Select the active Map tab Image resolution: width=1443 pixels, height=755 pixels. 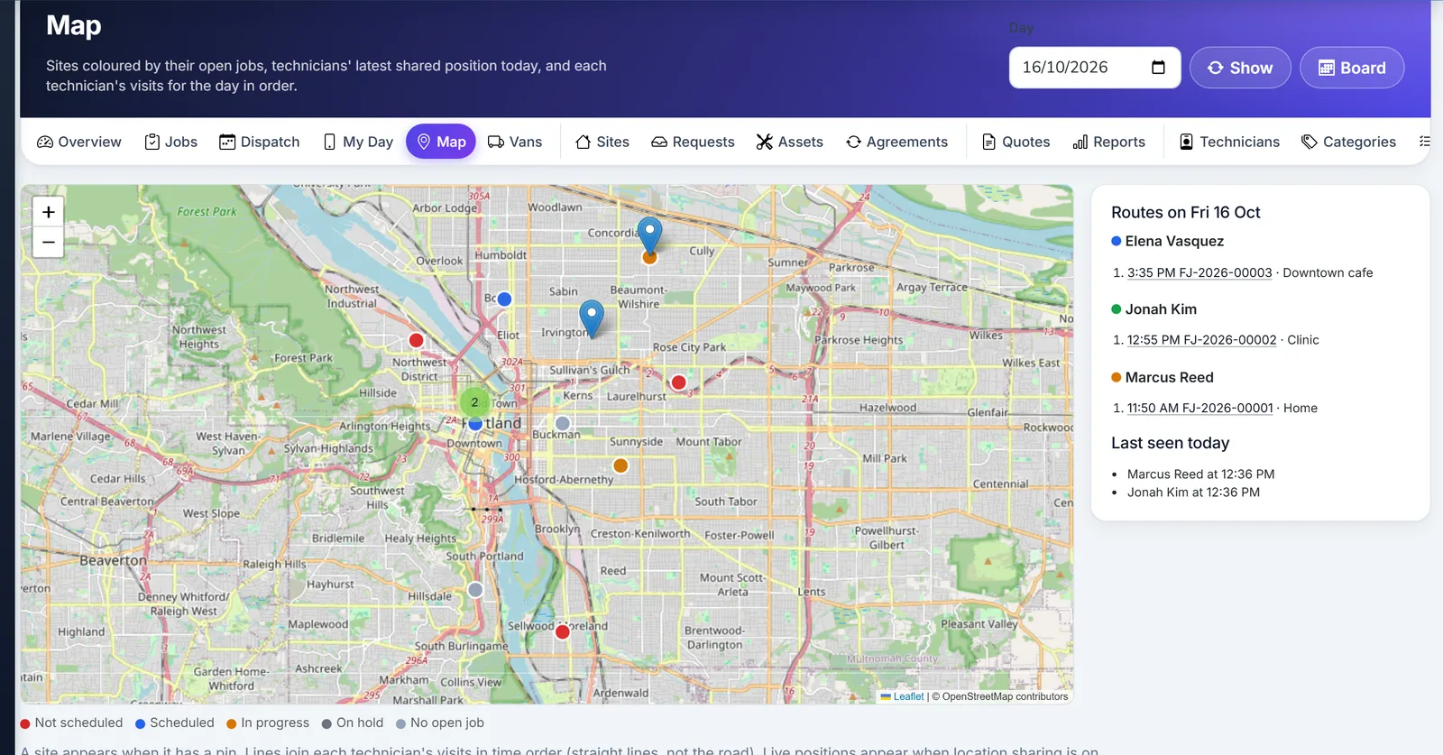tap(441, 142)
